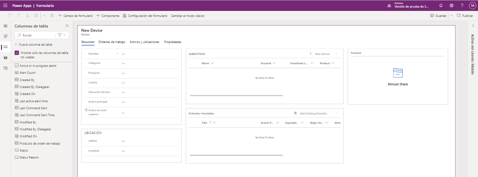Open the column filter dropdown
This screenshot has height=177, width=478.
[61, 35]
